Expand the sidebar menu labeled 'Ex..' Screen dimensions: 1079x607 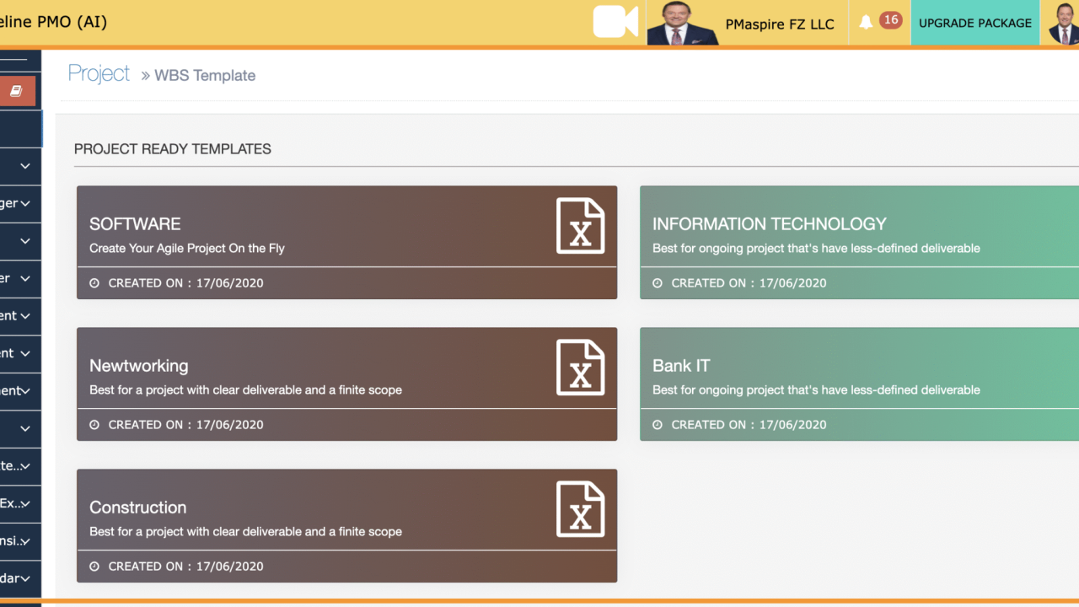point(20,503)
